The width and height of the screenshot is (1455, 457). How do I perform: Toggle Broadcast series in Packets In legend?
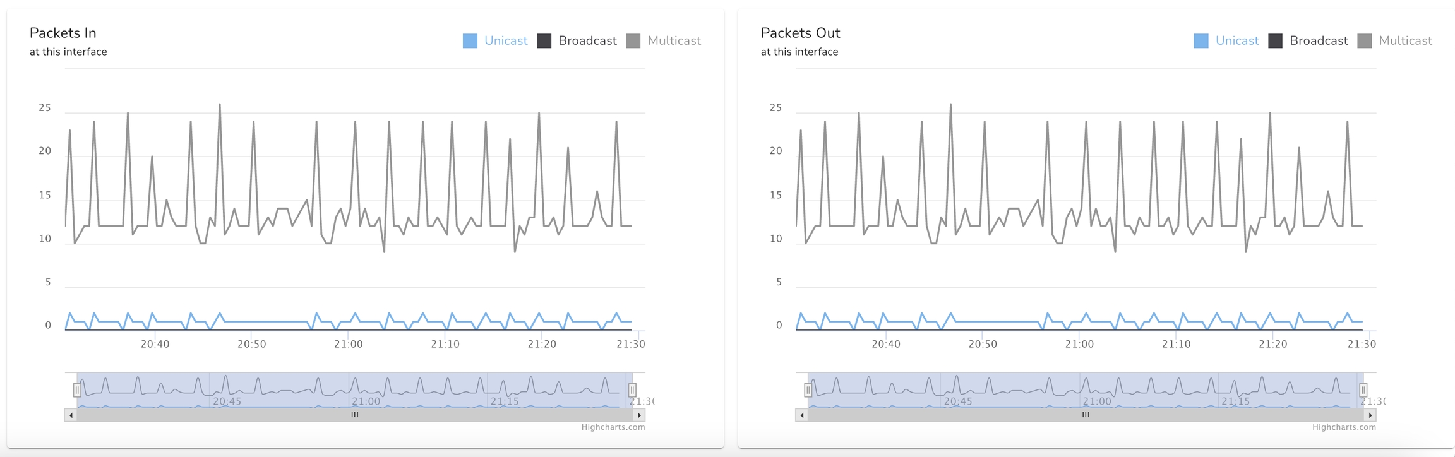pyautogui.click(x=587, y=41)
